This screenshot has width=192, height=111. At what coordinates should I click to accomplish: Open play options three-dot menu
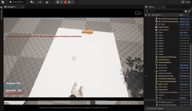click(73, 2)
